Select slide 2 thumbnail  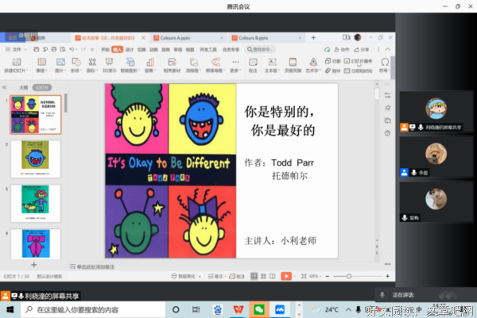[36, 159]
